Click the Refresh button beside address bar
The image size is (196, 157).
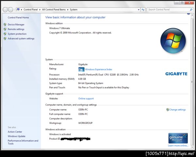coord(143,10)
